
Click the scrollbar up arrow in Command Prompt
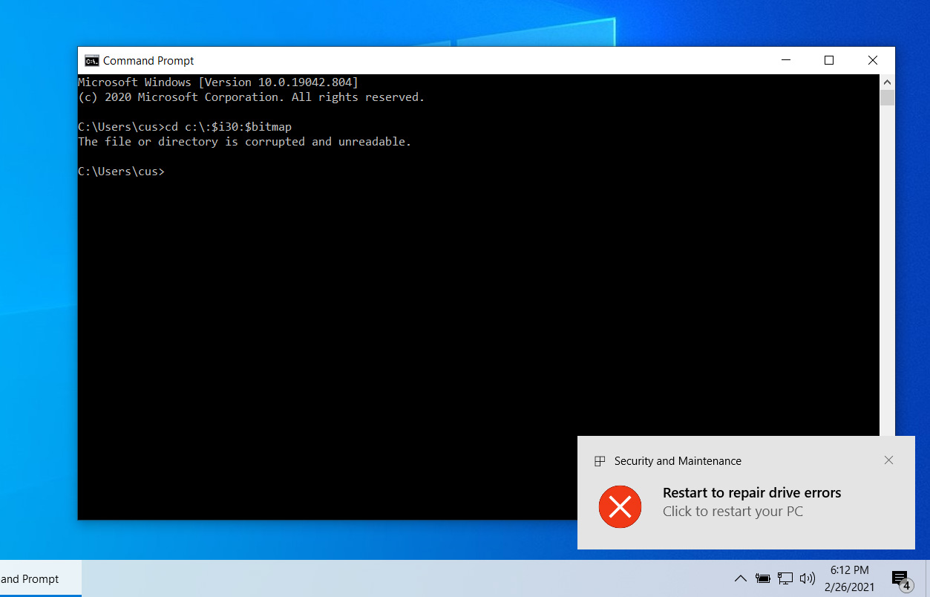point(887,82)
